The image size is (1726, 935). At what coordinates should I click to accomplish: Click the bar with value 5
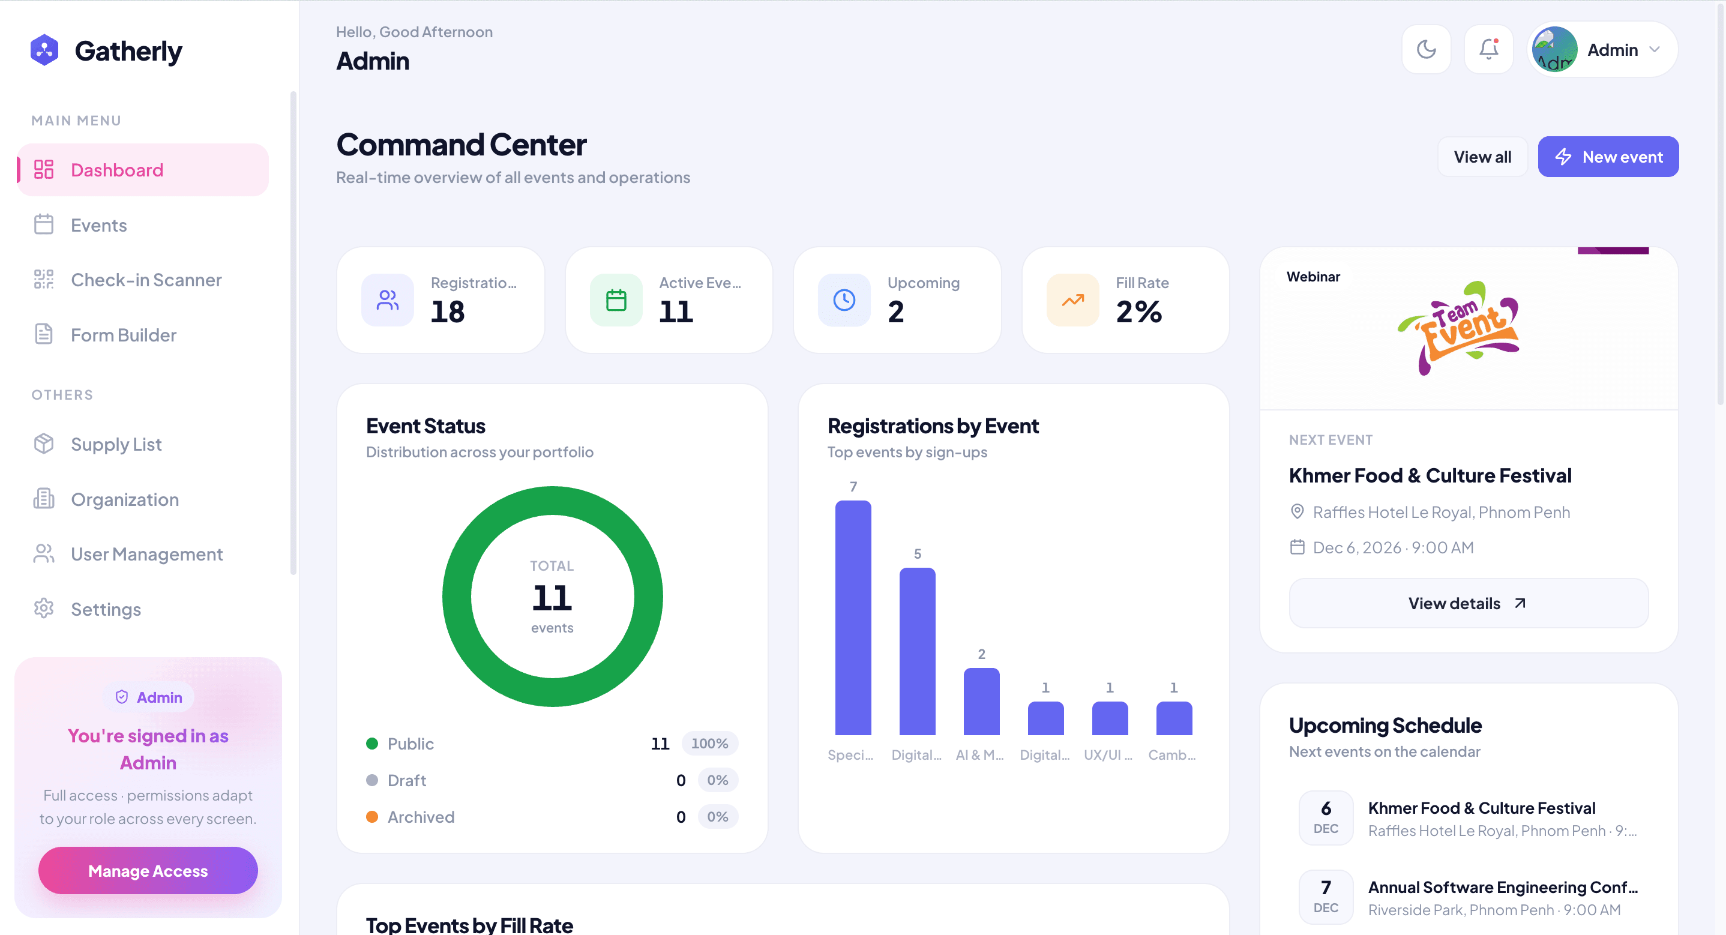[917, 651]
